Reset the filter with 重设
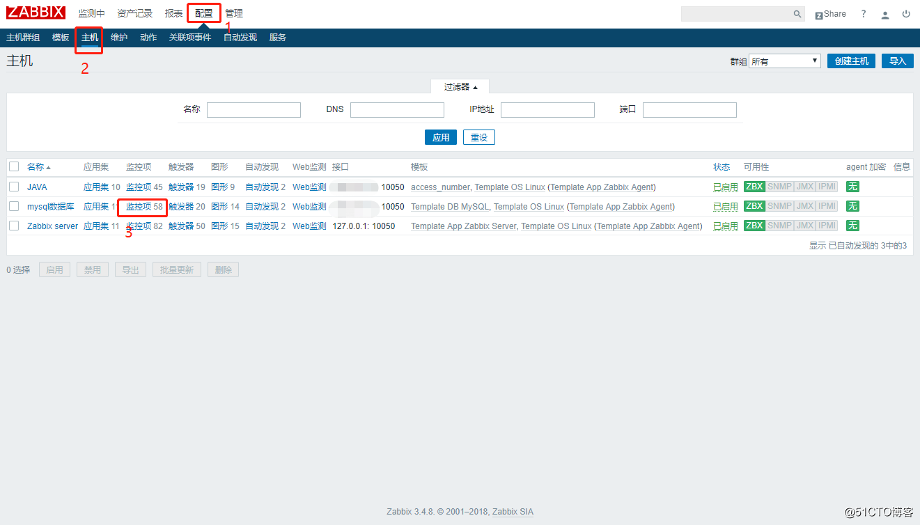The height and width of the screenshot is (525, 920). click(479, 137)
